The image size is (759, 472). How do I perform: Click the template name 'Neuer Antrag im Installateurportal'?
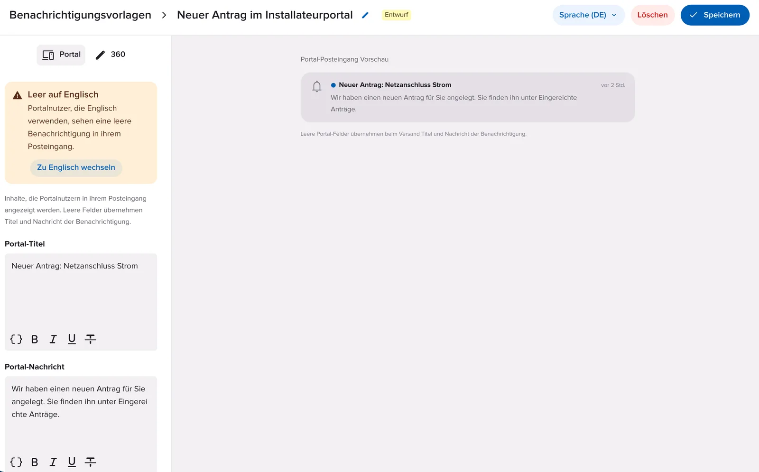click(x=265, y=15)
